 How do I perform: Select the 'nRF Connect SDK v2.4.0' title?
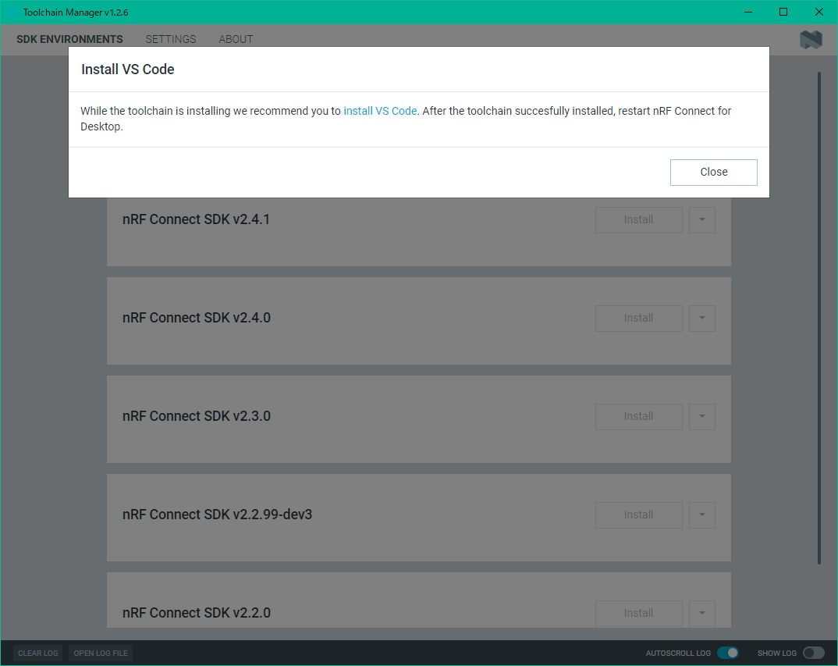click(x=196, y=318)
